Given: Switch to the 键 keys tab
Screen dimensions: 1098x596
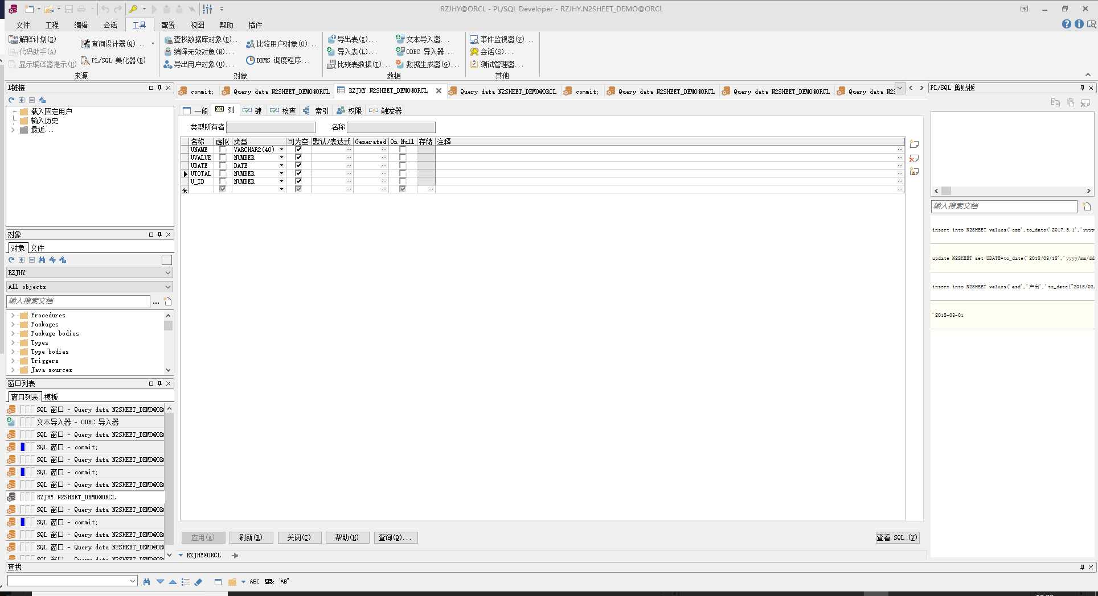Looking at the screenshot, I should (252, 111).
